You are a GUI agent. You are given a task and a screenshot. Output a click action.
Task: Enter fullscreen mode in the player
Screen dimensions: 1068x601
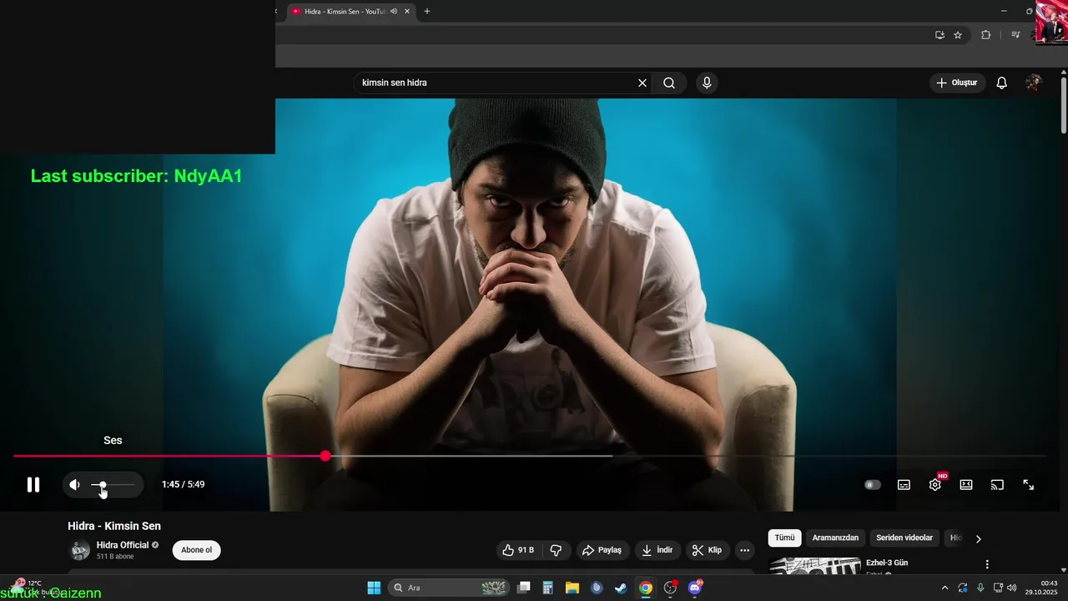pyautogui.click(x=1029, y=485)
